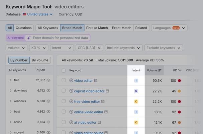Viewport: 203px width, 134px height.
Task: Add 'free video editor' via plus icon
Action: (x=71, y=101)
